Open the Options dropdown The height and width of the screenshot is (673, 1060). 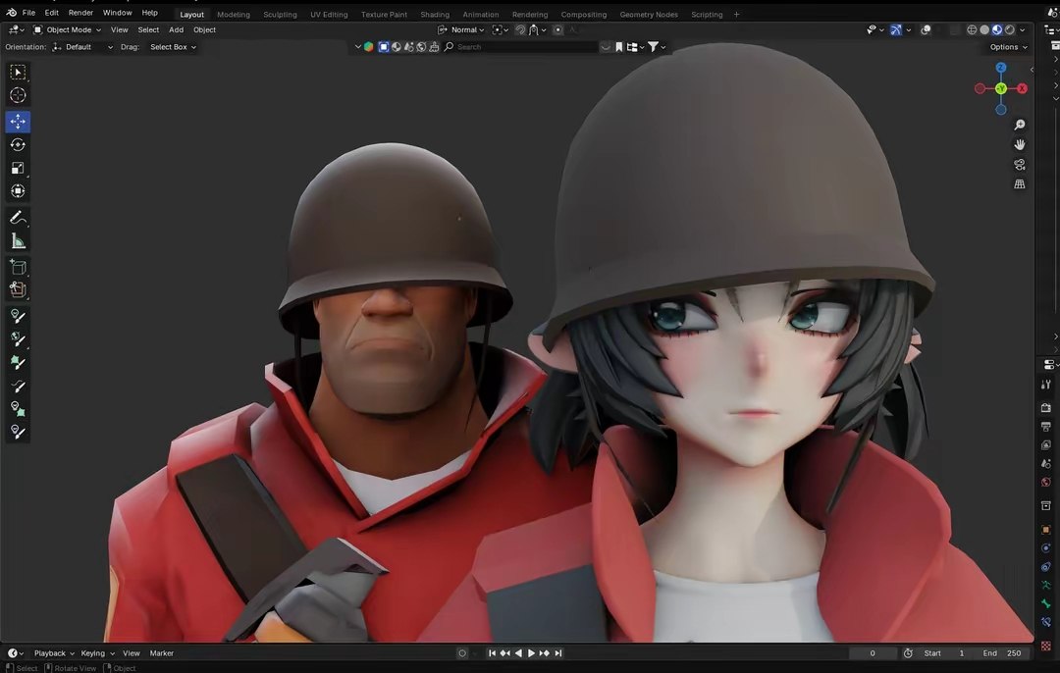click(x=1008, y=47)
